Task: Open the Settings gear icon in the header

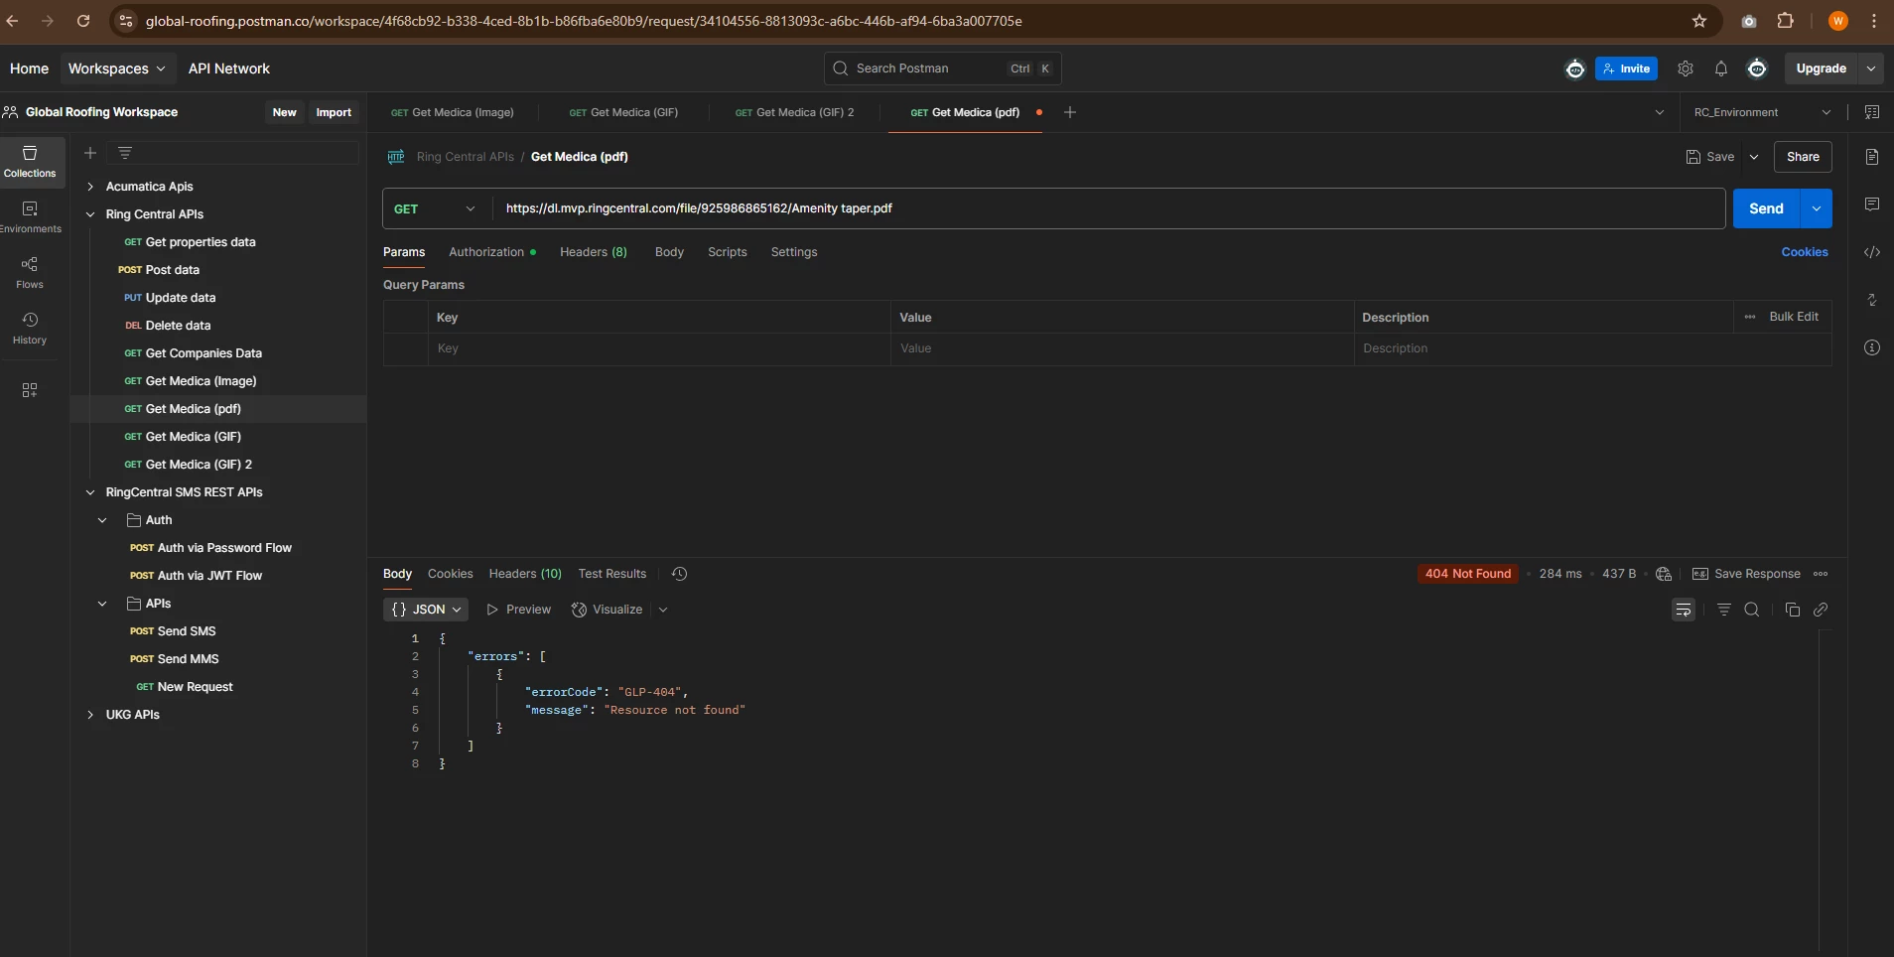Action: (1686, 68)
